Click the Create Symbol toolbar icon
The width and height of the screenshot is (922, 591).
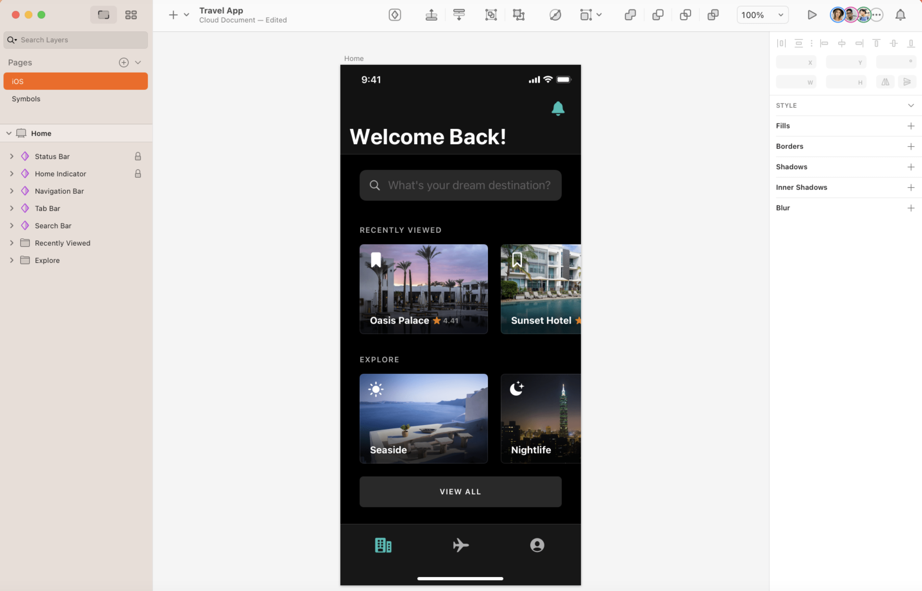[395, 15]
